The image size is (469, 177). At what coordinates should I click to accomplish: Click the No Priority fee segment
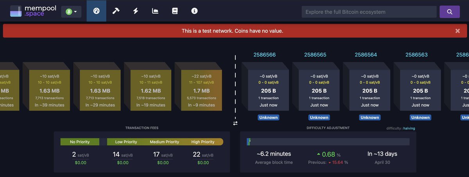80,142
